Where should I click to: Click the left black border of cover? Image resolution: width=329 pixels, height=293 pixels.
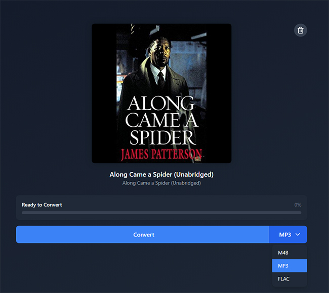pos(104,93)
